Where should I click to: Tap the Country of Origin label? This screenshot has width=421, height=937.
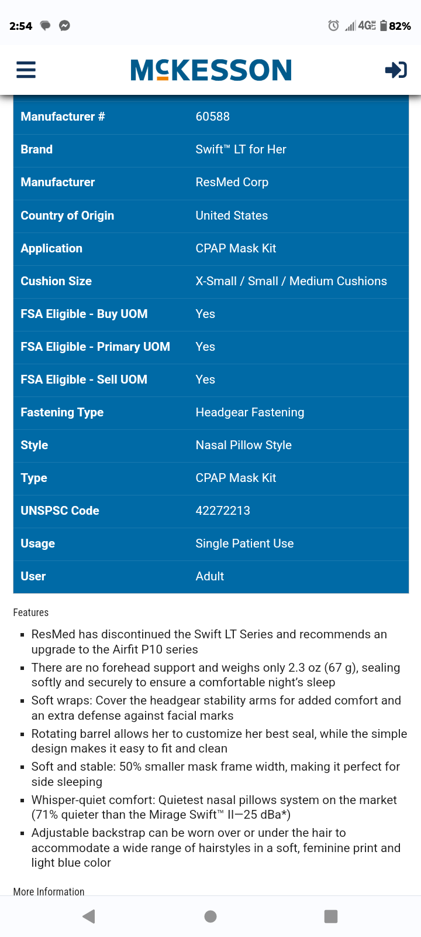pyautogui.click(x=67, y=216)
